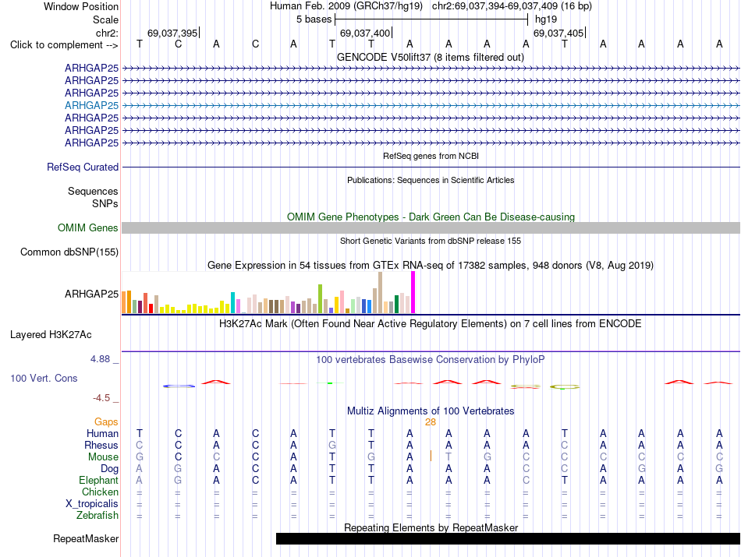Select the Chicken species label
741x557 pixels.
tap(100, 492)
